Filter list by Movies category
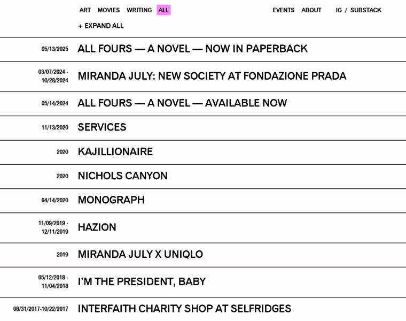 point(108,10)
